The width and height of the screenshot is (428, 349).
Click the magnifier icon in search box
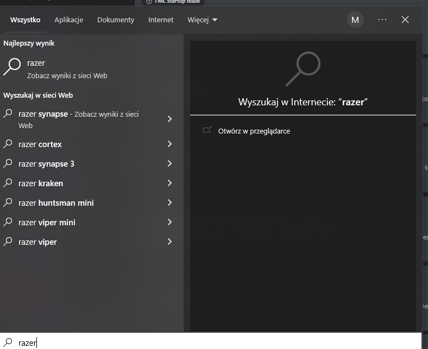(x=8, y=342)
